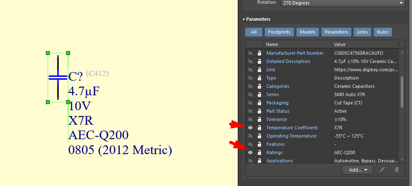Select the Models filter tab
The height and width of the screenshot is (186, 412).
coord(308,32)
